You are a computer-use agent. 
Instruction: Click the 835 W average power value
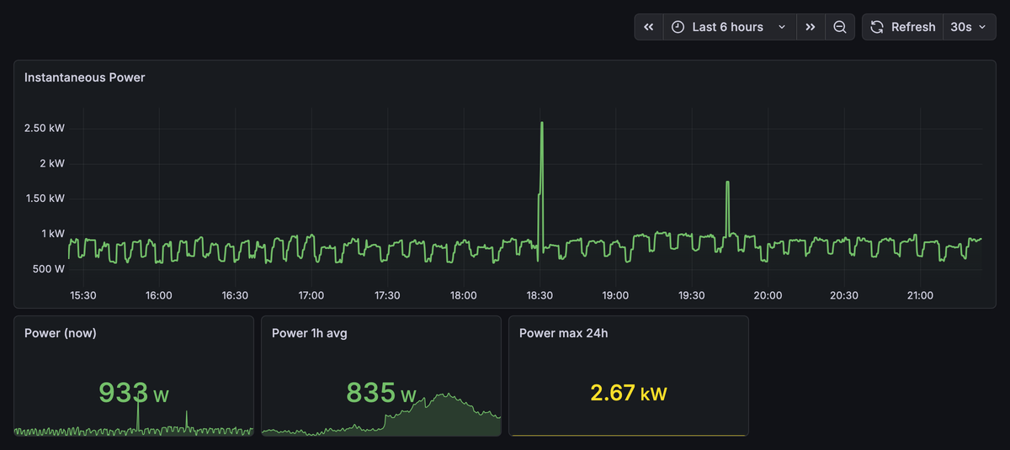click(381, 393)
